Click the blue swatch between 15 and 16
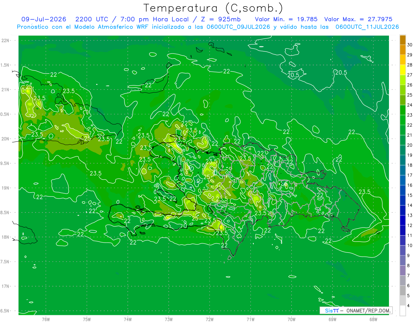419x324 pixels. (403, 190)
